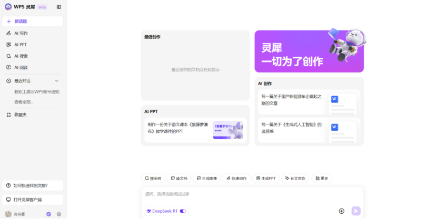Viewport: 437px width, 219px height.
Task: Select the 紫藤萝瀑布 PPT prompt card
Action: click(x=195, y=130)
